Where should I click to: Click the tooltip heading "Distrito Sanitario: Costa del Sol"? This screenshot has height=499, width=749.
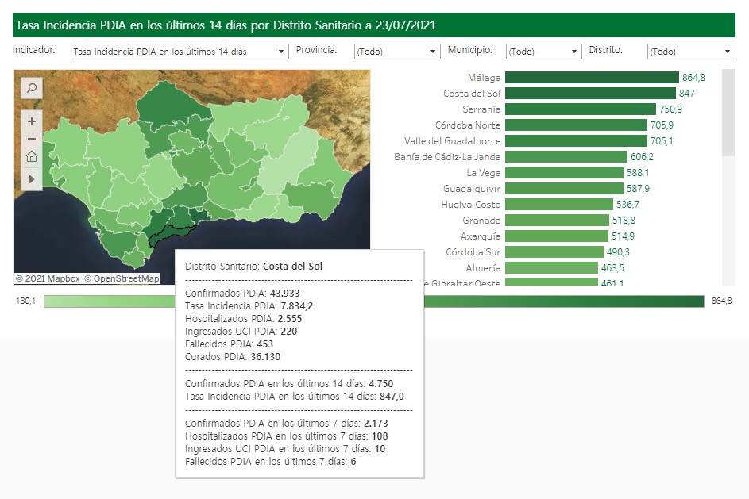click(x=253, y=267)
